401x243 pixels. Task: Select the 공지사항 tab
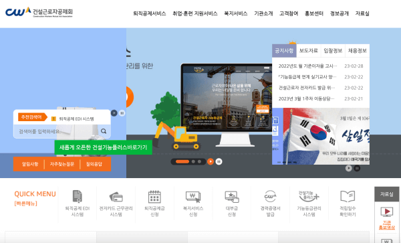click(x=284, y=51)
